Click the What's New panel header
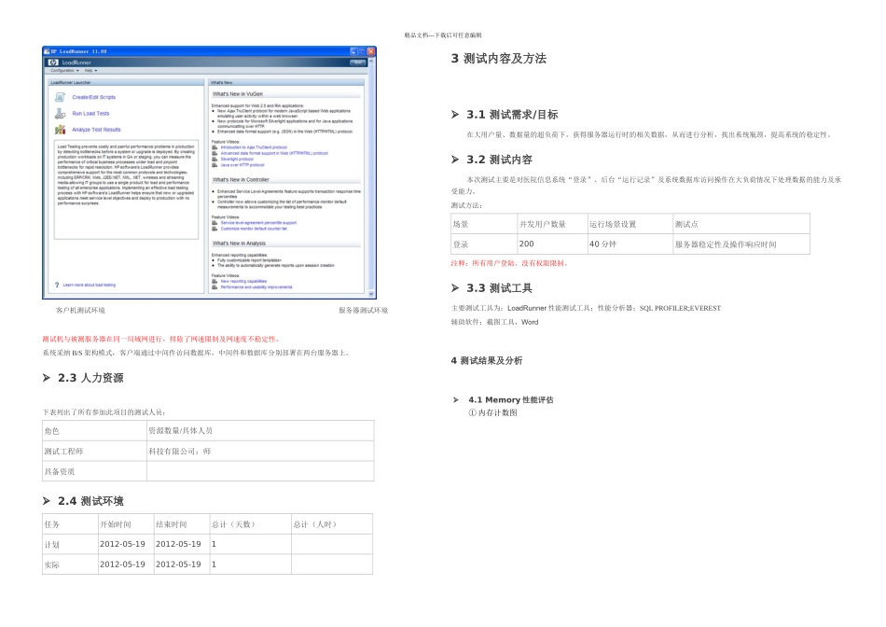This screenshot has width=886, height=627. pyautogui.click(x=286, y=82)
